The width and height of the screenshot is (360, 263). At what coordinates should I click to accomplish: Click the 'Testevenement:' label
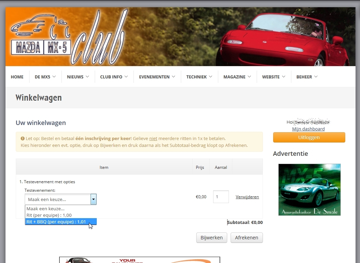40,190
